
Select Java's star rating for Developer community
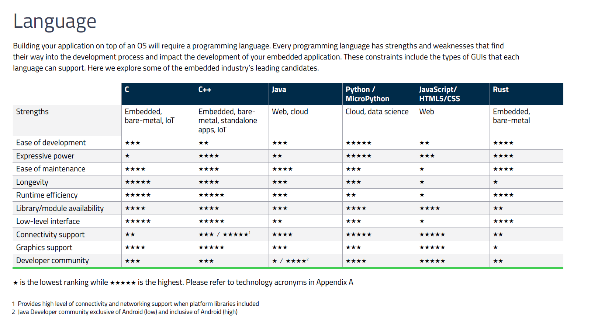pyautogui.click(x=290, y=261)
